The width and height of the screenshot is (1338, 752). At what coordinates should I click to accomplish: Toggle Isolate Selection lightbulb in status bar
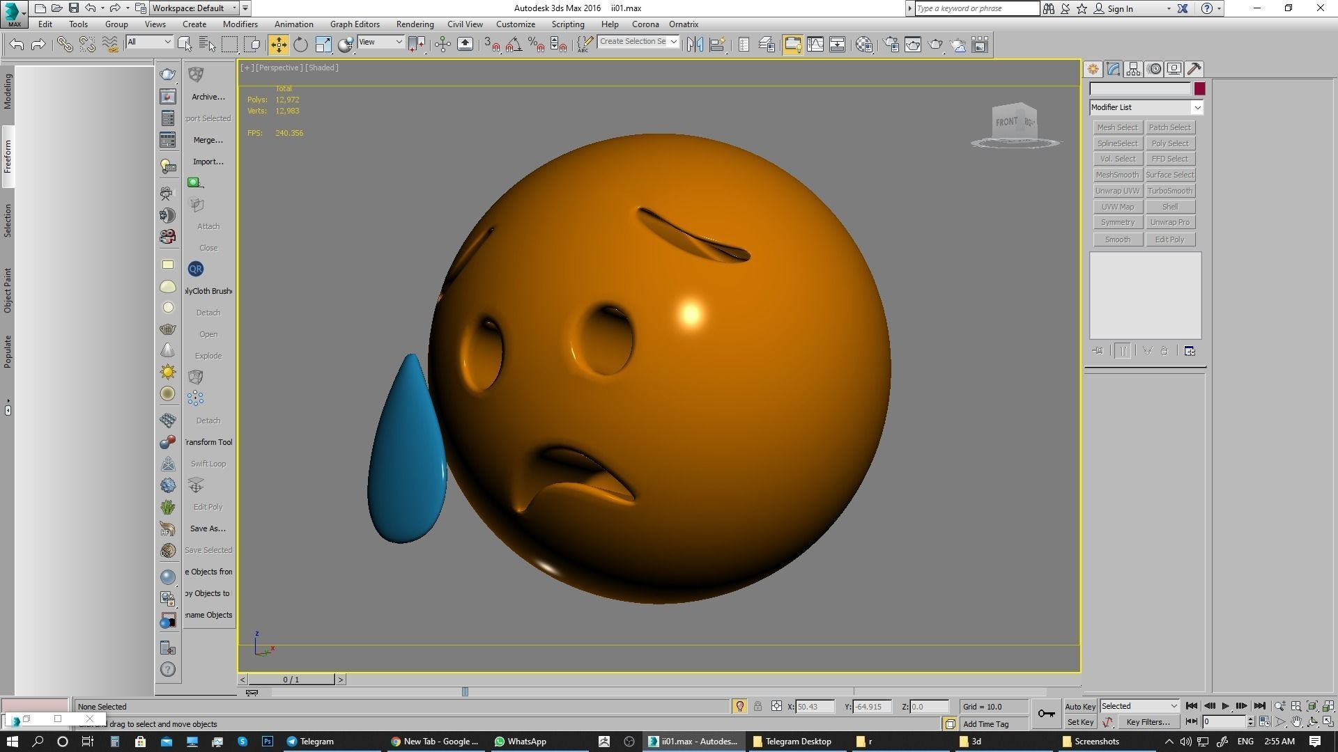(740, 706)
